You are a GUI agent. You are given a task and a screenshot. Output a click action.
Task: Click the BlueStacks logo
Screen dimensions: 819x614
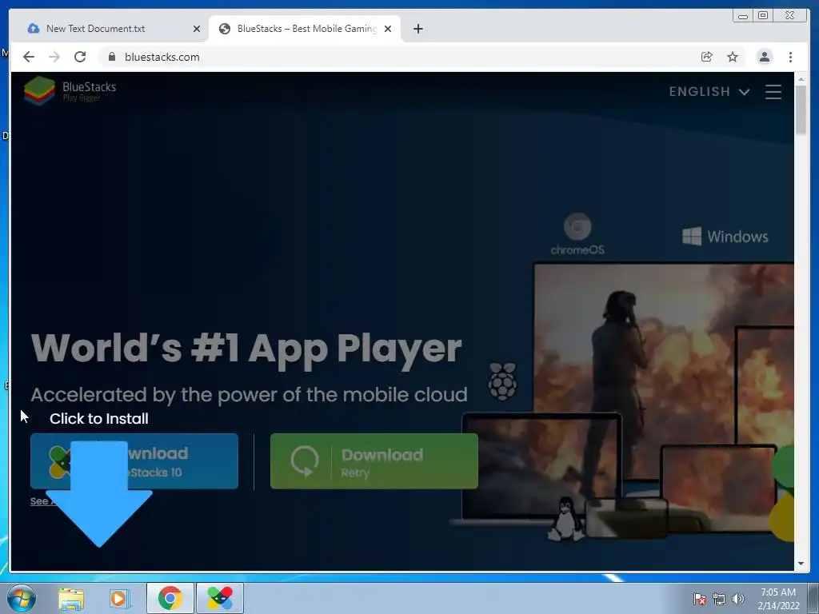tap(70, 90)
